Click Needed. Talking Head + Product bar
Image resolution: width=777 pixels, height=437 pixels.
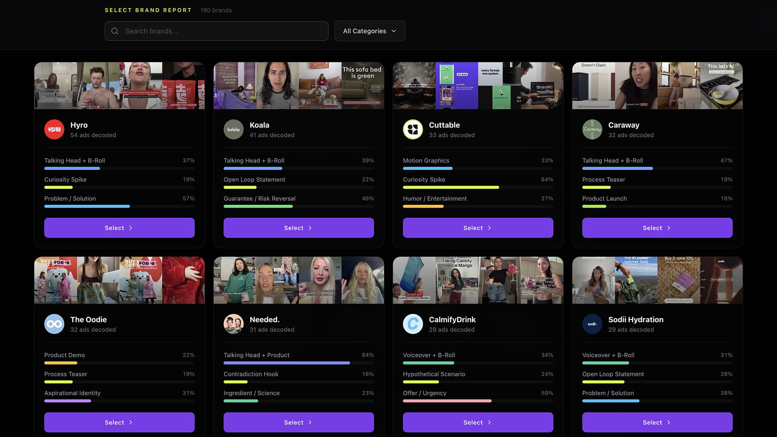point(299,363)
